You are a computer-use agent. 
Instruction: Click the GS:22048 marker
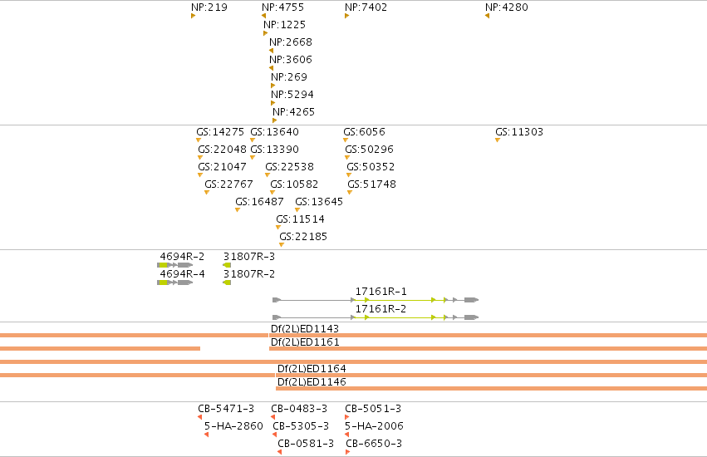coord(200,157)
